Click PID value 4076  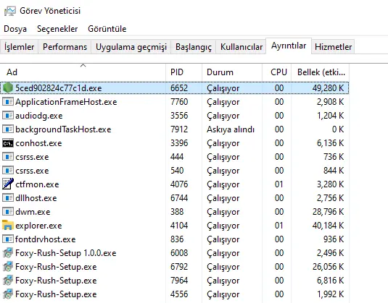tap(179, 184)
